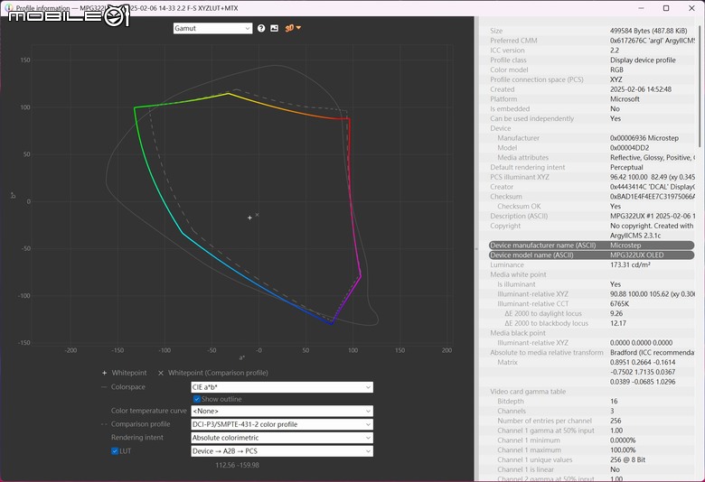Viewport: 705px width, 482px height.
Task: Click the ICC version 2.2 value
Action: click(615, 51)
